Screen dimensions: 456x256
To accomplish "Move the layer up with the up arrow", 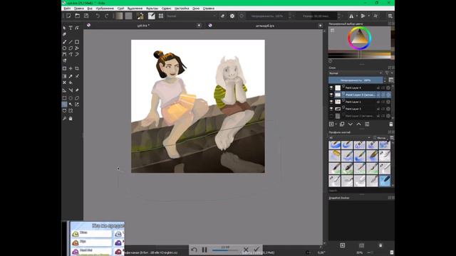I will coord(359,124).
